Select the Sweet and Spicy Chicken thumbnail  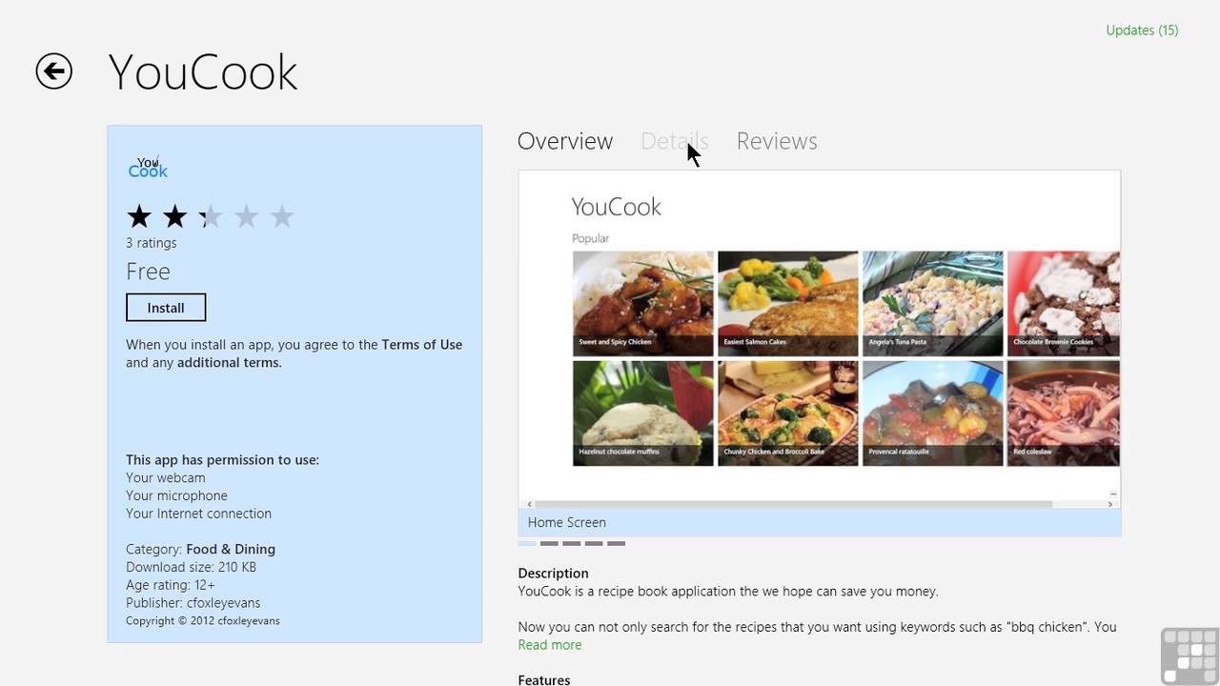click(643, 304)
